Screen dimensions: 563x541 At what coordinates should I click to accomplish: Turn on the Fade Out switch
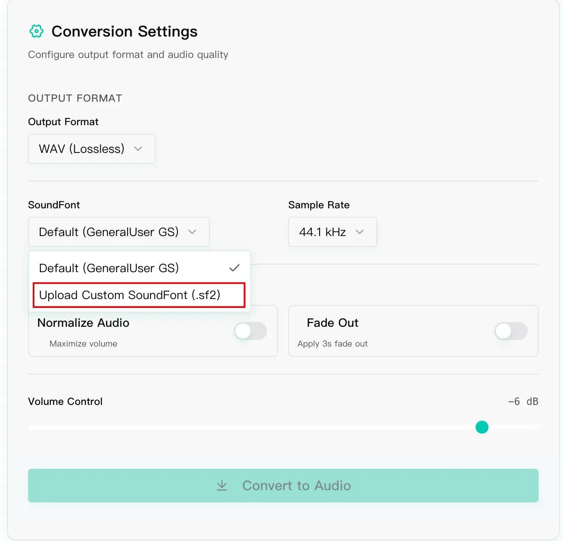(511, 331)
